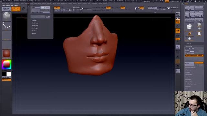Pick a color in the color picker

pos(6,64)
